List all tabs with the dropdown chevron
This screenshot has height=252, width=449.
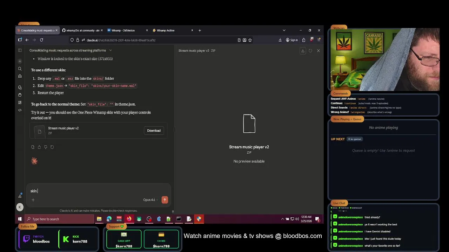pyautogui.click(x=284, y=30)
